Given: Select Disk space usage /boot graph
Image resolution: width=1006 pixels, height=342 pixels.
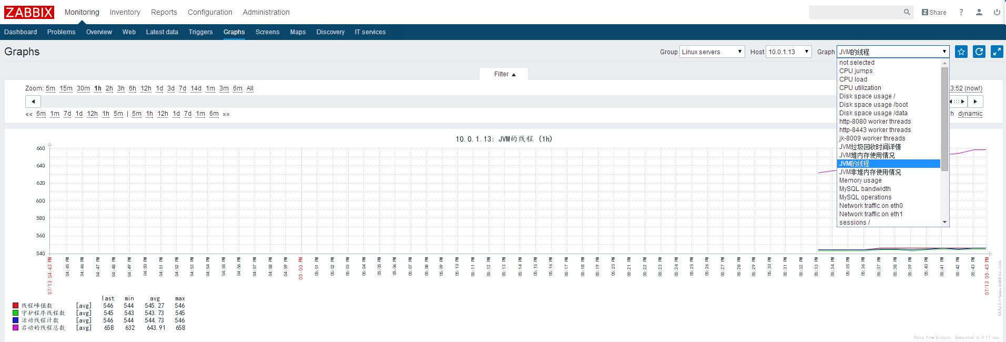Looking at the screenshot, I should tap(889, 105).
